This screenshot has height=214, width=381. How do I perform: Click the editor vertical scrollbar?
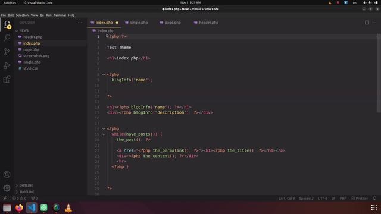coord(379,73)
